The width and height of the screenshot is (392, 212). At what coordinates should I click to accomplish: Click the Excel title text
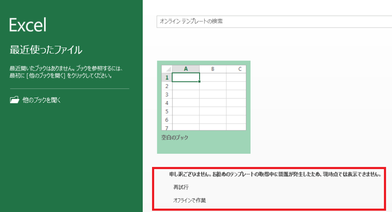(x=28, y=25)
